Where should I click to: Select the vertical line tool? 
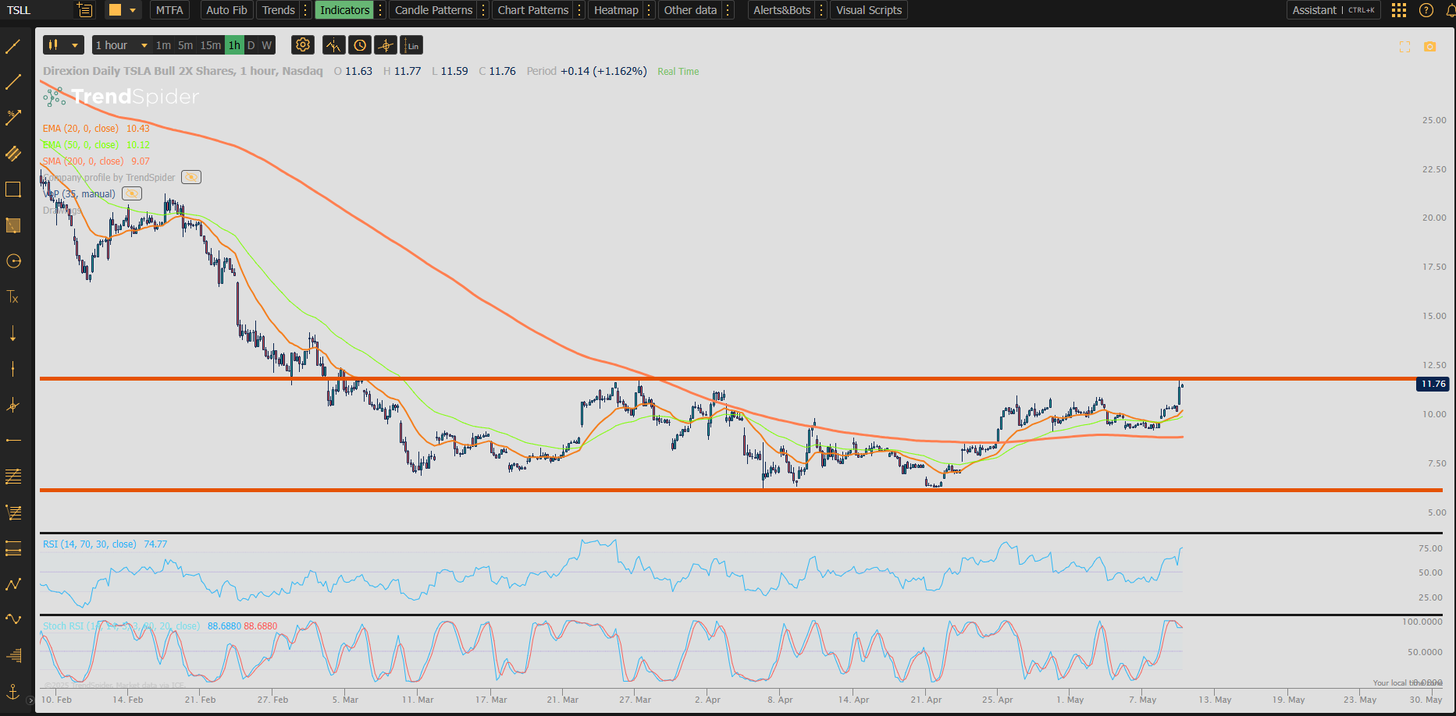13,369
